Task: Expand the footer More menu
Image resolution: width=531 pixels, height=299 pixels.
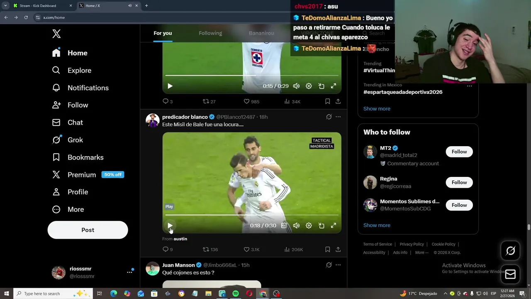Action: click(422, 252)
